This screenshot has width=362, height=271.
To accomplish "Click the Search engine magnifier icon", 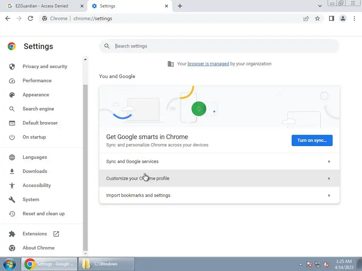I will 12,109.
